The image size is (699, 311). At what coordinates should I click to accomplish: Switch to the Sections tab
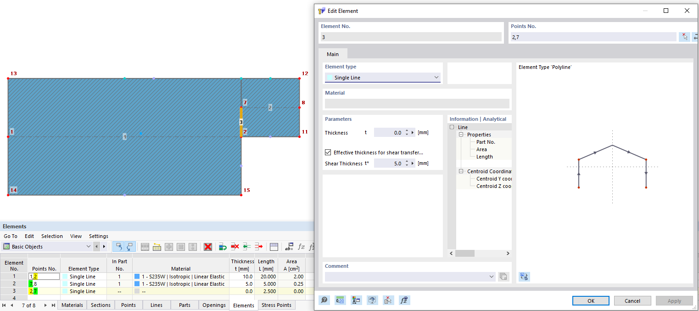[101, 305]
